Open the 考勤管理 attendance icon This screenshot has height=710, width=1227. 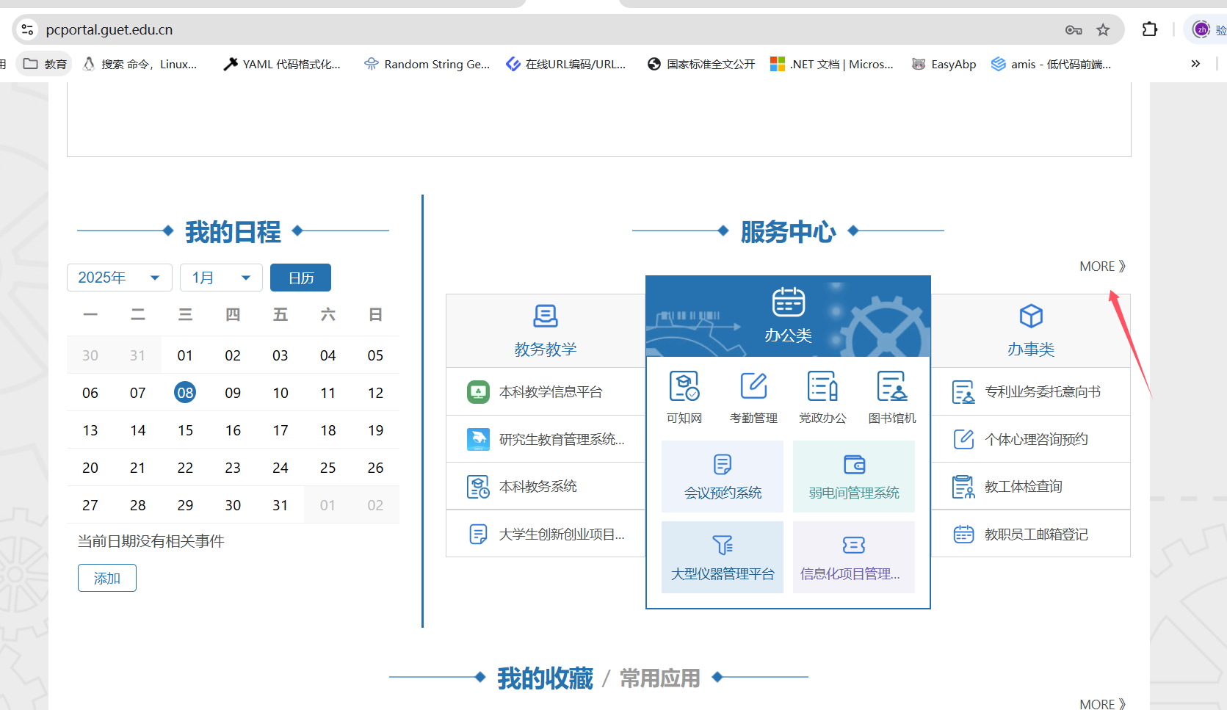(x=753, y=396)
